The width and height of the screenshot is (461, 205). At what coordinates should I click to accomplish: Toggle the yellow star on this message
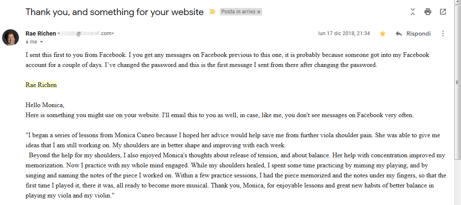point(383,33)
